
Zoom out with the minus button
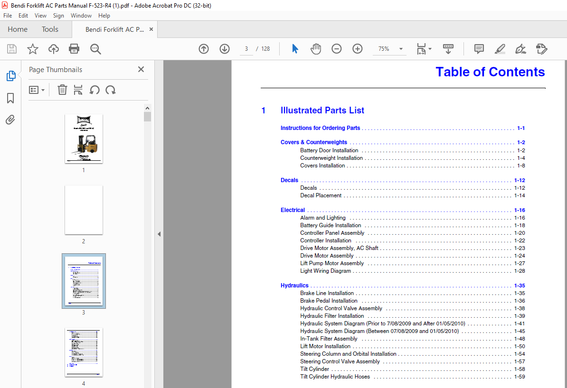pos(336,49)
